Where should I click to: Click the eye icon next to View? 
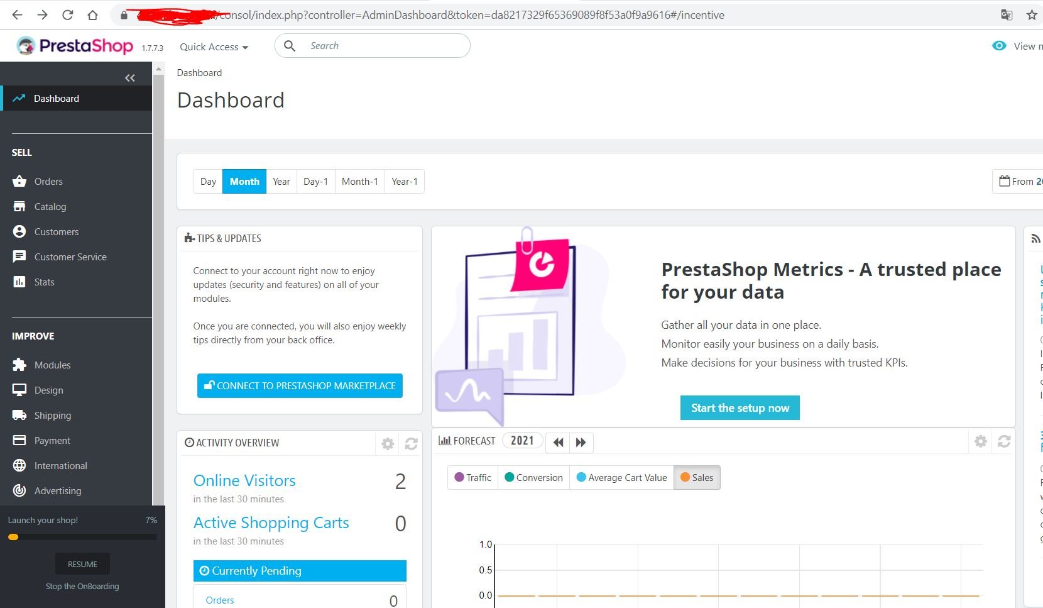click(999, 45)
